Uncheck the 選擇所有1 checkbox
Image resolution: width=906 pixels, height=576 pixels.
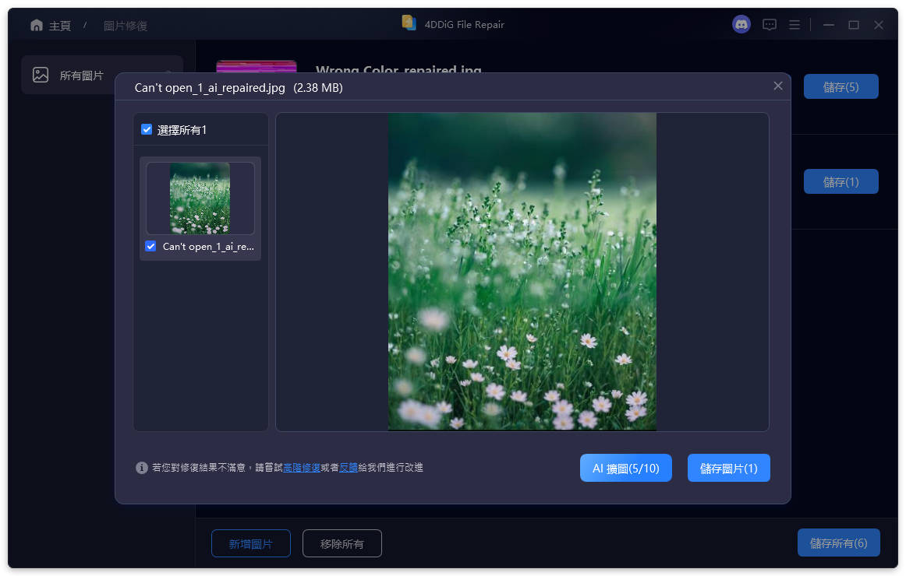147,129
